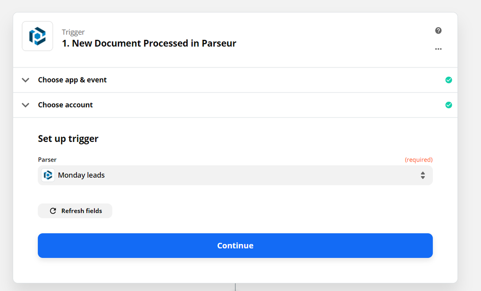Click the Parser field label
481x291 pixels.
(x=47, y=159)
